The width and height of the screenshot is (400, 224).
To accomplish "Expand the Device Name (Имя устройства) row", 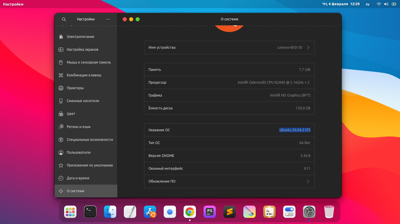I will pyautogui.click(x=229, y=48).
